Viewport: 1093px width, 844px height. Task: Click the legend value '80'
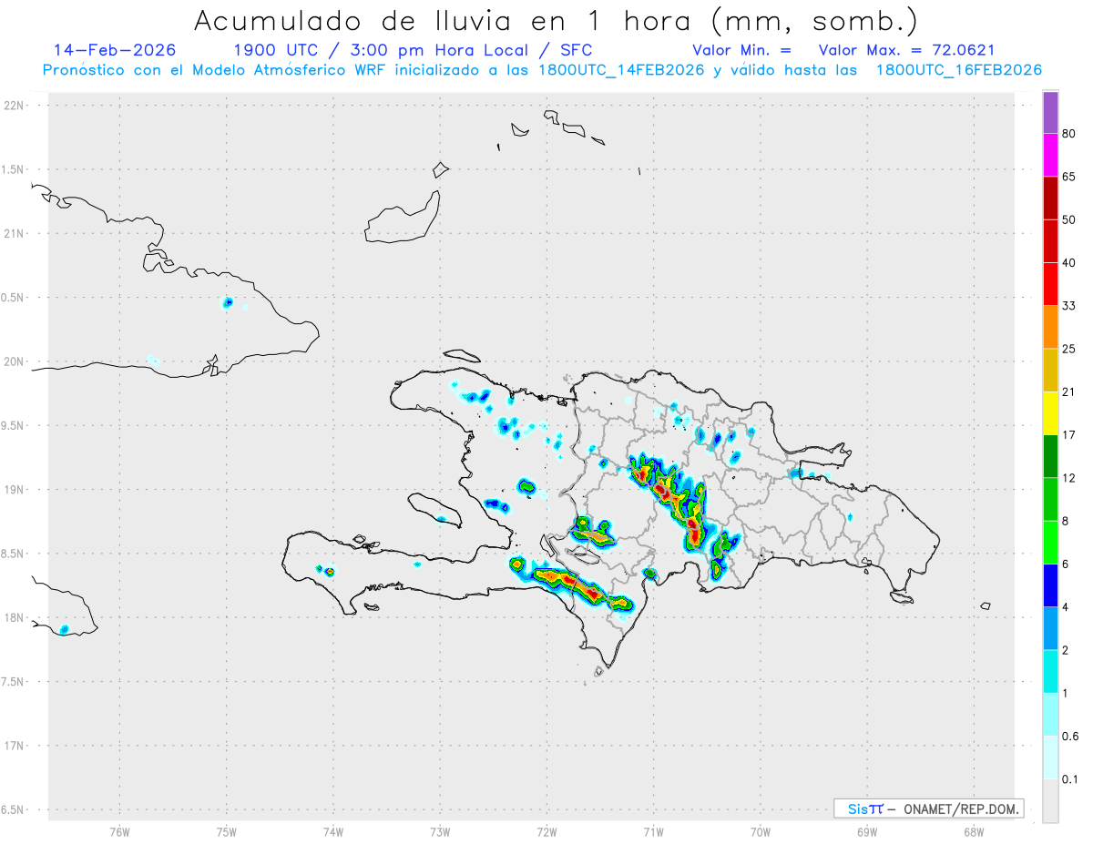(1069, 133)
